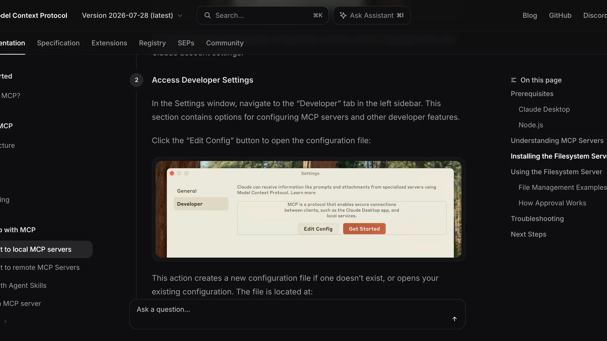Open the Version 2026-07-28 dropdown
This screenshot has width=607, height=341.
pyautogui.click(x=132, y=16)
